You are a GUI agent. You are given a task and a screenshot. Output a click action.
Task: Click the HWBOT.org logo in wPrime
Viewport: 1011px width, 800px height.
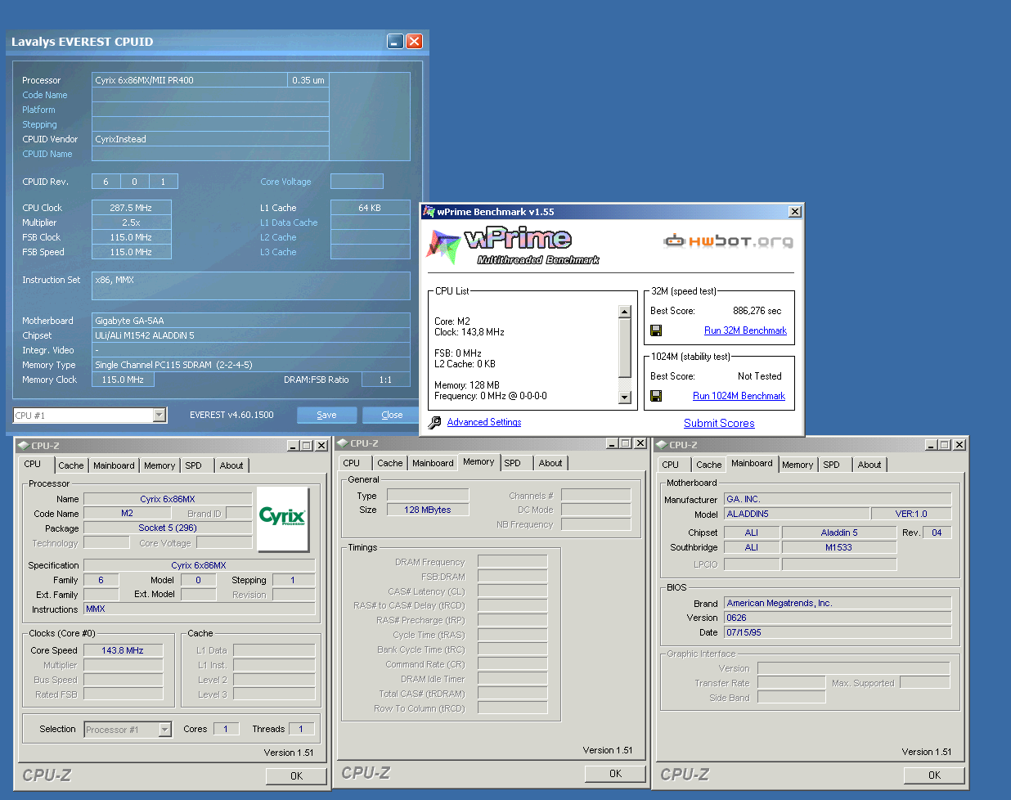pos(728,240)
